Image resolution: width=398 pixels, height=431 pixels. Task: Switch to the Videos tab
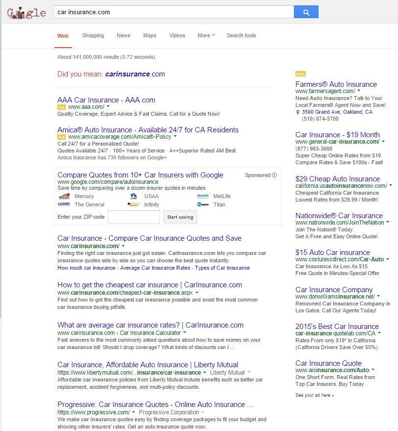pyautogui.click(x=177, y=35)
